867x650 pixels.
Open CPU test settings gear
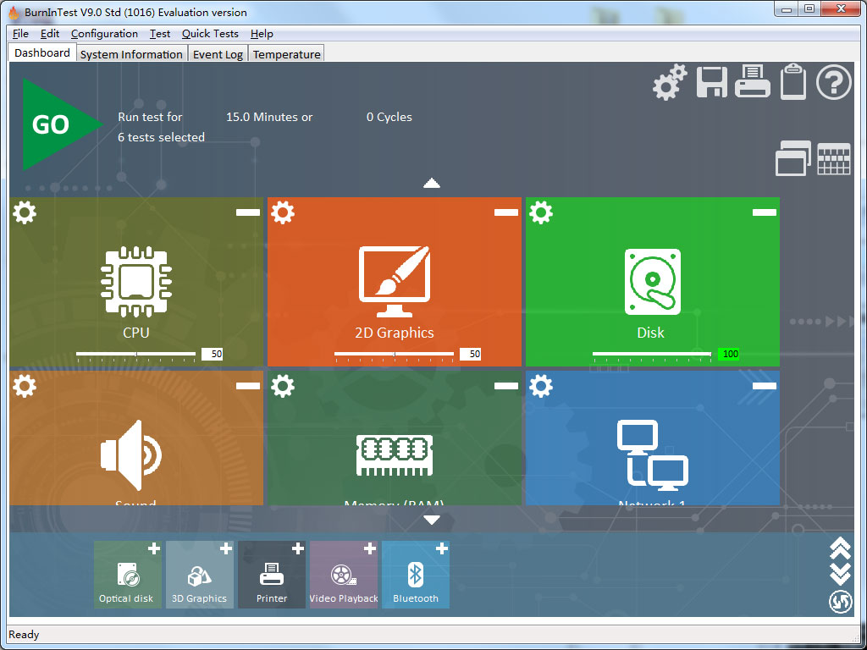click(x=24, y=212)
